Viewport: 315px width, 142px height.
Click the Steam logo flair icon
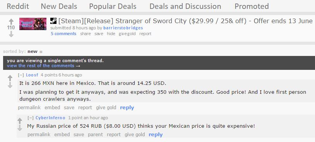[53, 20]
